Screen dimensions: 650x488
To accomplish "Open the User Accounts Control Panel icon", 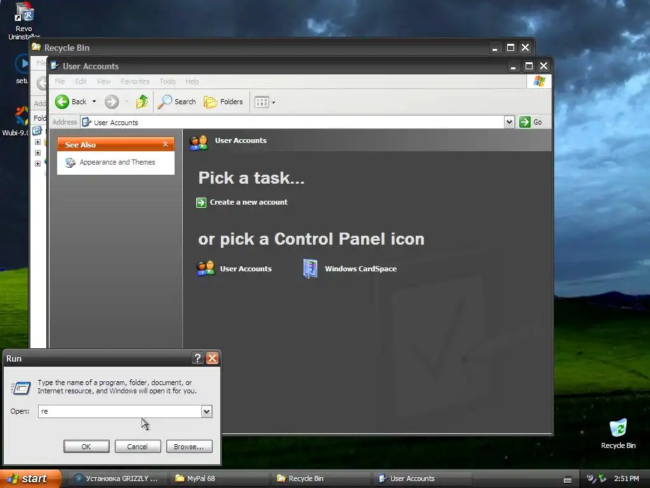I will point(205,269).
